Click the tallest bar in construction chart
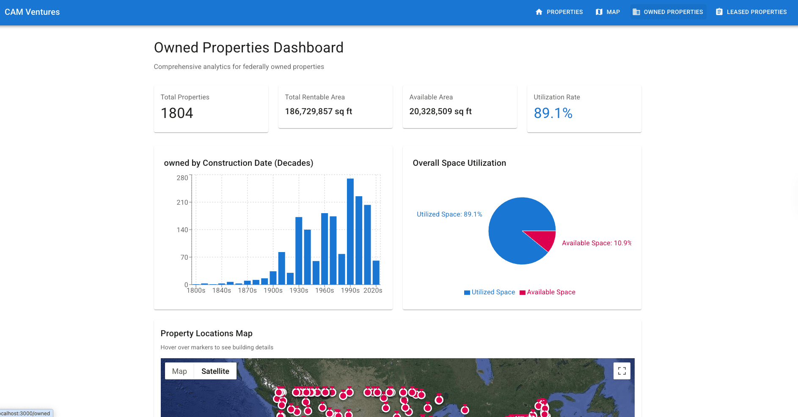 [x=350, y=231]
